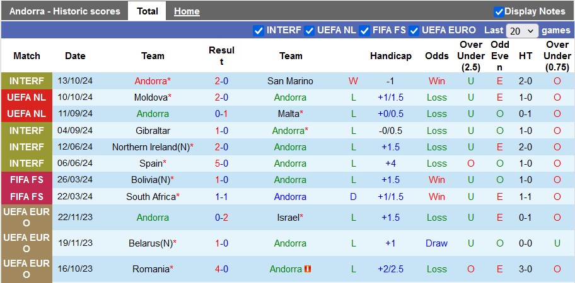
Task: Uncheck the UEFA NL filter checkbox
Action: click(310, 30)
